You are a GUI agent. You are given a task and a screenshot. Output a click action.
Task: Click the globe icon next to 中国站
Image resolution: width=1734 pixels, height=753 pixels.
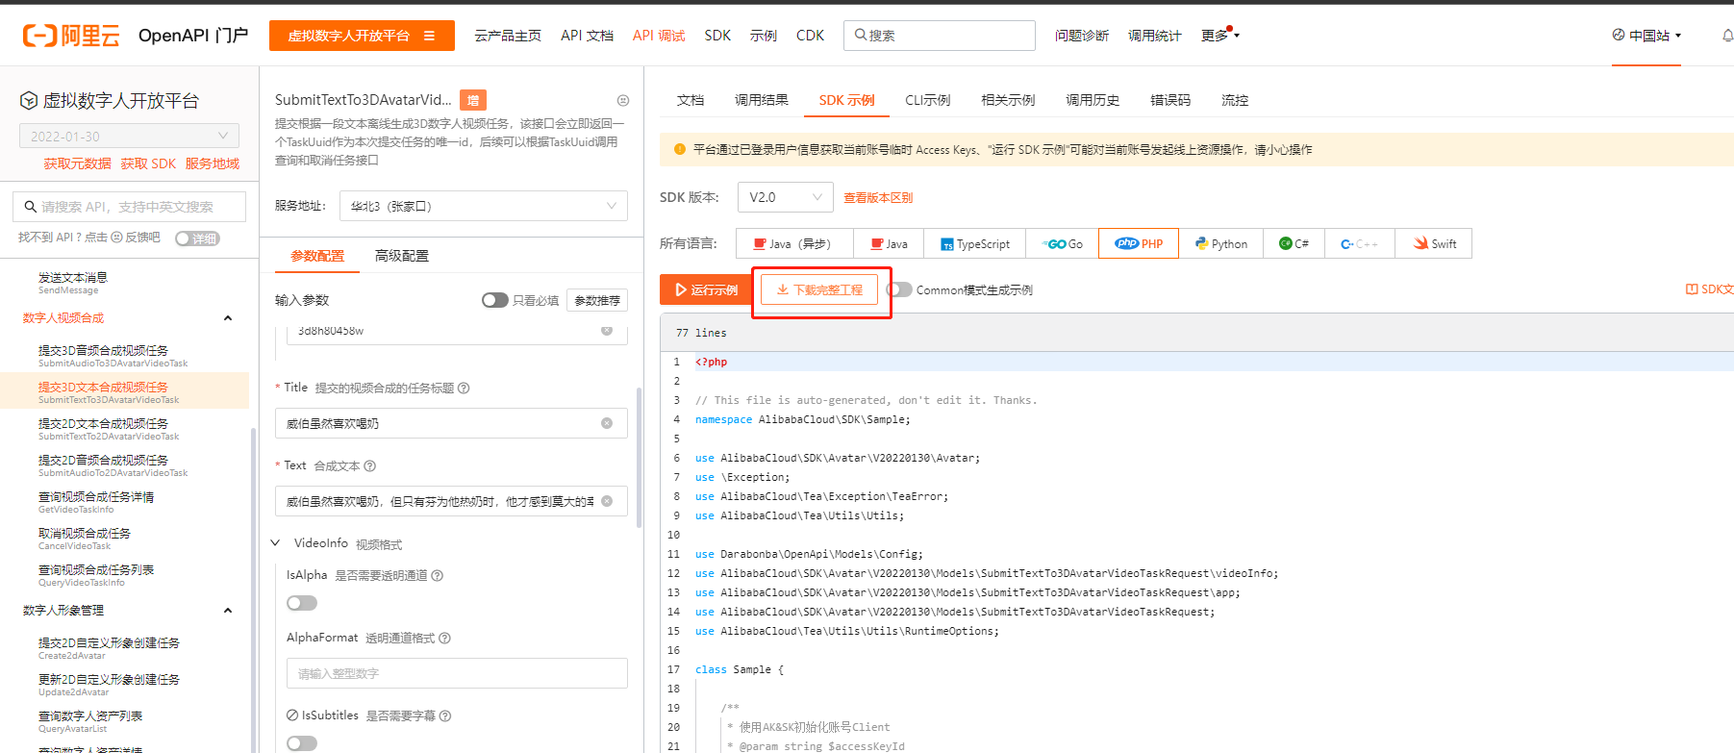(x=1619, y=35)
